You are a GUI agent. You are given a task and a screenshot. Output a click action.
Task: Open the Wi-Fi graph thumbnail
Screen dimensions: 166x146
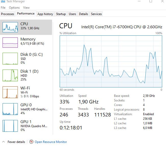[10, 92]
